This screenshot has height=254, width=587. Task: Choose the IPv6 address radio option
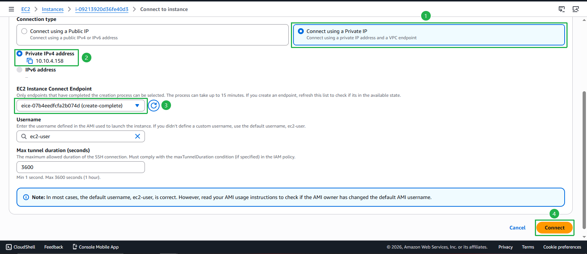tap(20, 70)
